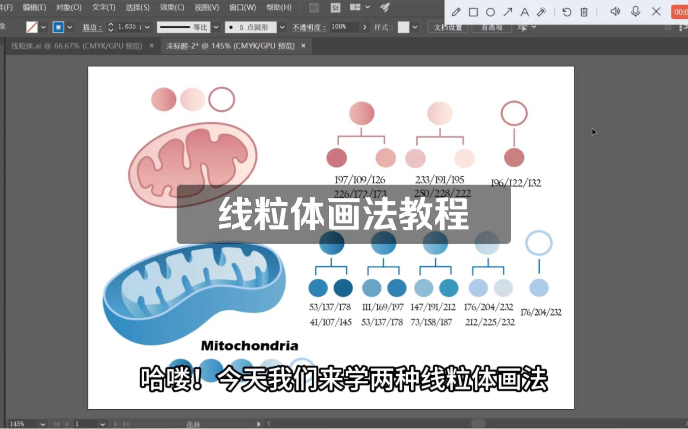Select the text annotation tool in recorder bar

[524, 12]
